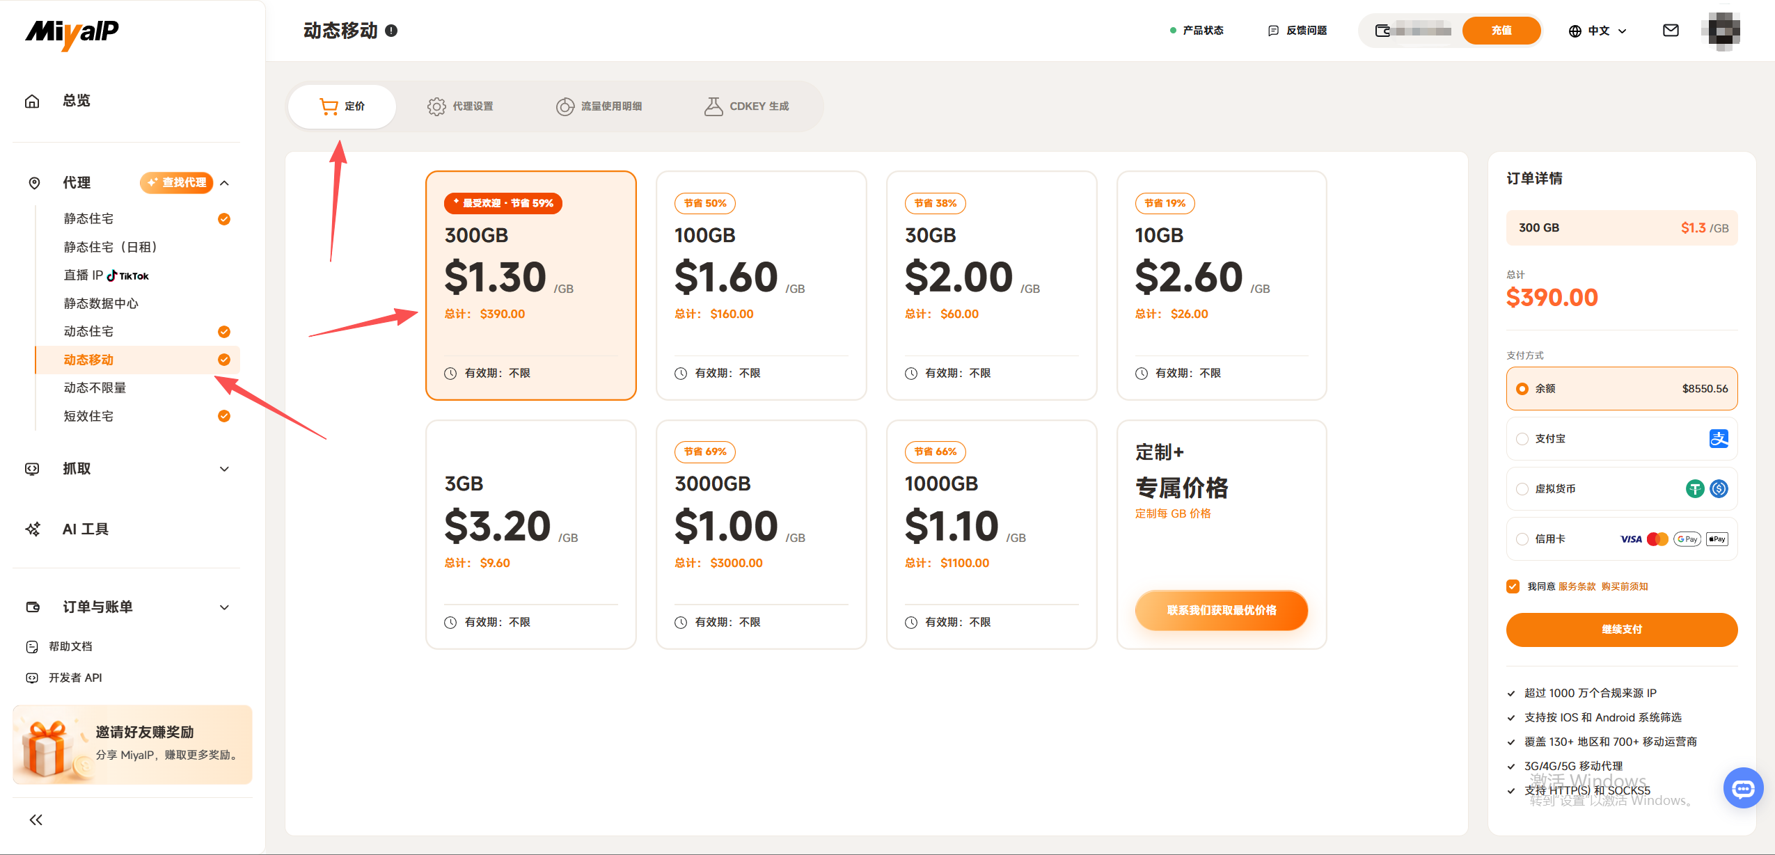This screenshot has width=1775, height=855.
Task: Click 联系我们获取最优价格 button
Action: point(1221,610)
